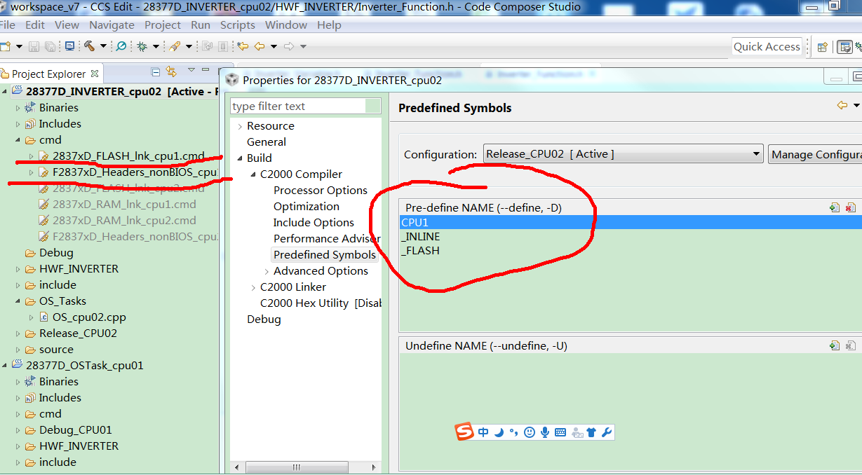
Task: Click the Collapse All icon in Project Explorer
Action: tap(155, 71)
